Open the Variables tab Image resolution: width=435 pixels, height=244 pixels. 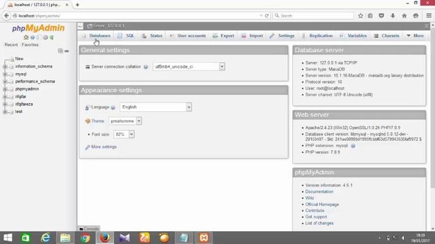pyautogui.click(x=353, y=36)
